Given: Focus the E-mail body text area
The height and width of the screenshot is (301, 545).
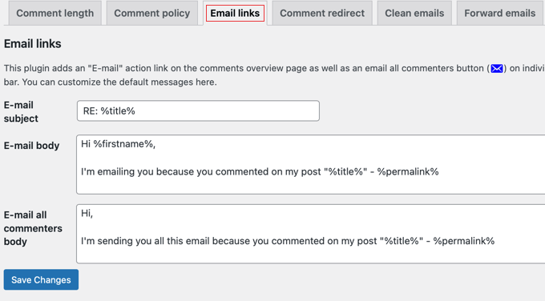Looking at the screenshot, I should (310, 165).
